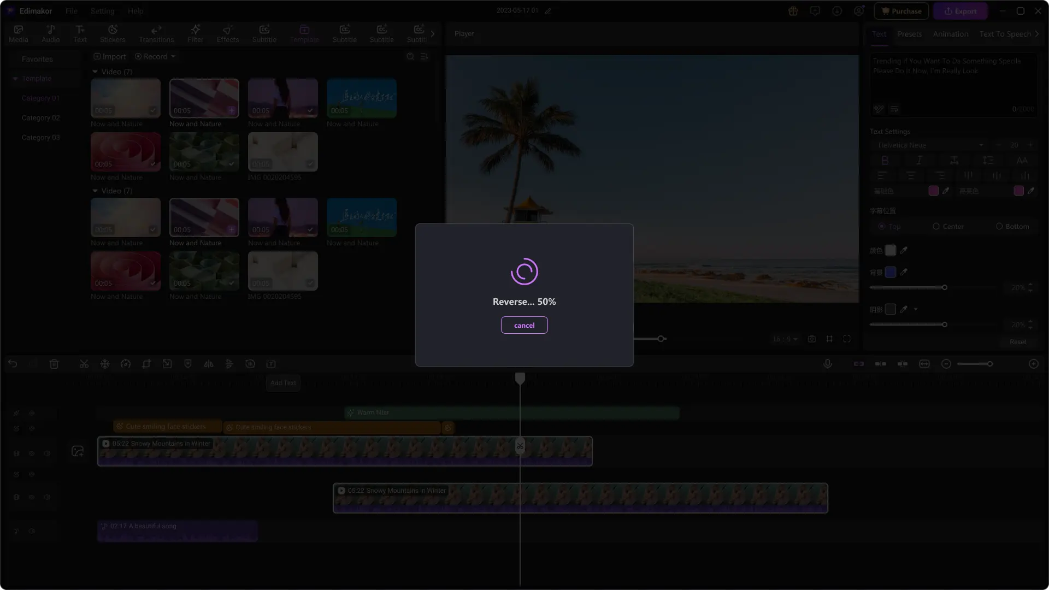1049x590 pixels.
Task: Select the Bottom position radio button
Action: coord(999,226)
